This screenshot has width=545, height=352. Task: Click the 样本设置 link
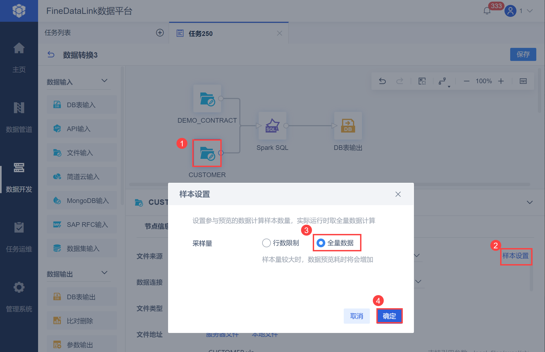pyautogui.click(x=515, y=256)
